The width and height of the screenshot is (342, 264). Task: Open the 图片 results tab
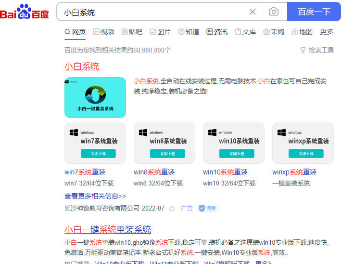pos(160,32)
